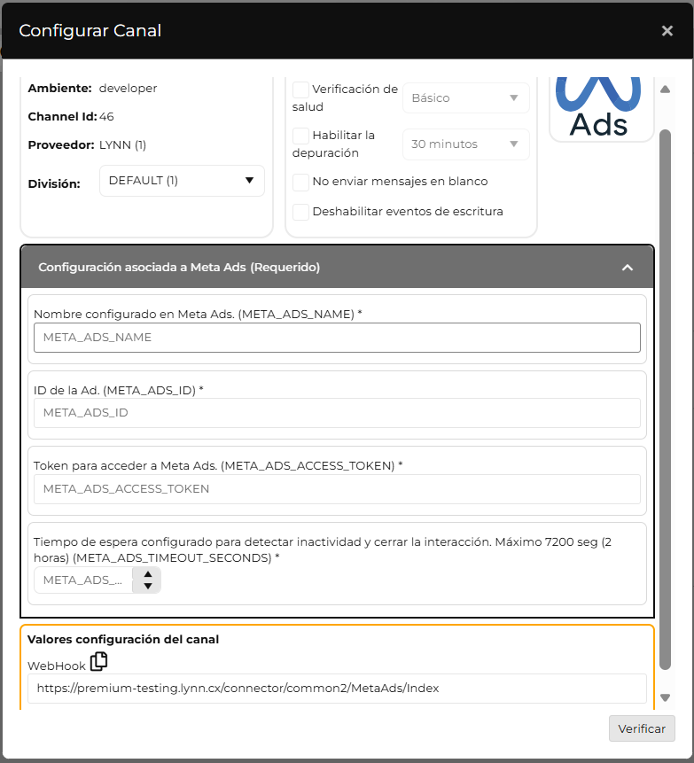Decrease timeout seconds with down stepper

tap(148, 587)
